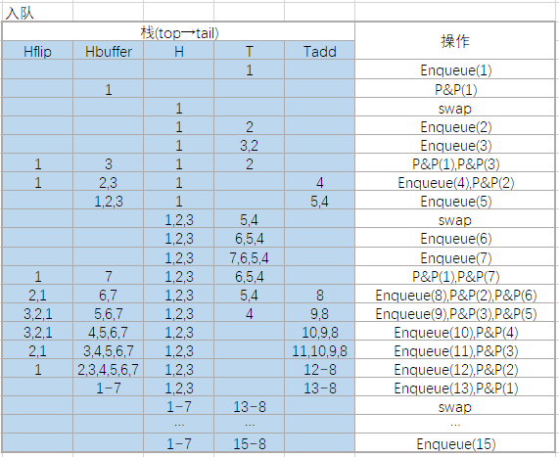The width and height of the screenshot is (559, 457).
Task: Select the T cell containing 7,6,5,4
Action: coord(250,257)
